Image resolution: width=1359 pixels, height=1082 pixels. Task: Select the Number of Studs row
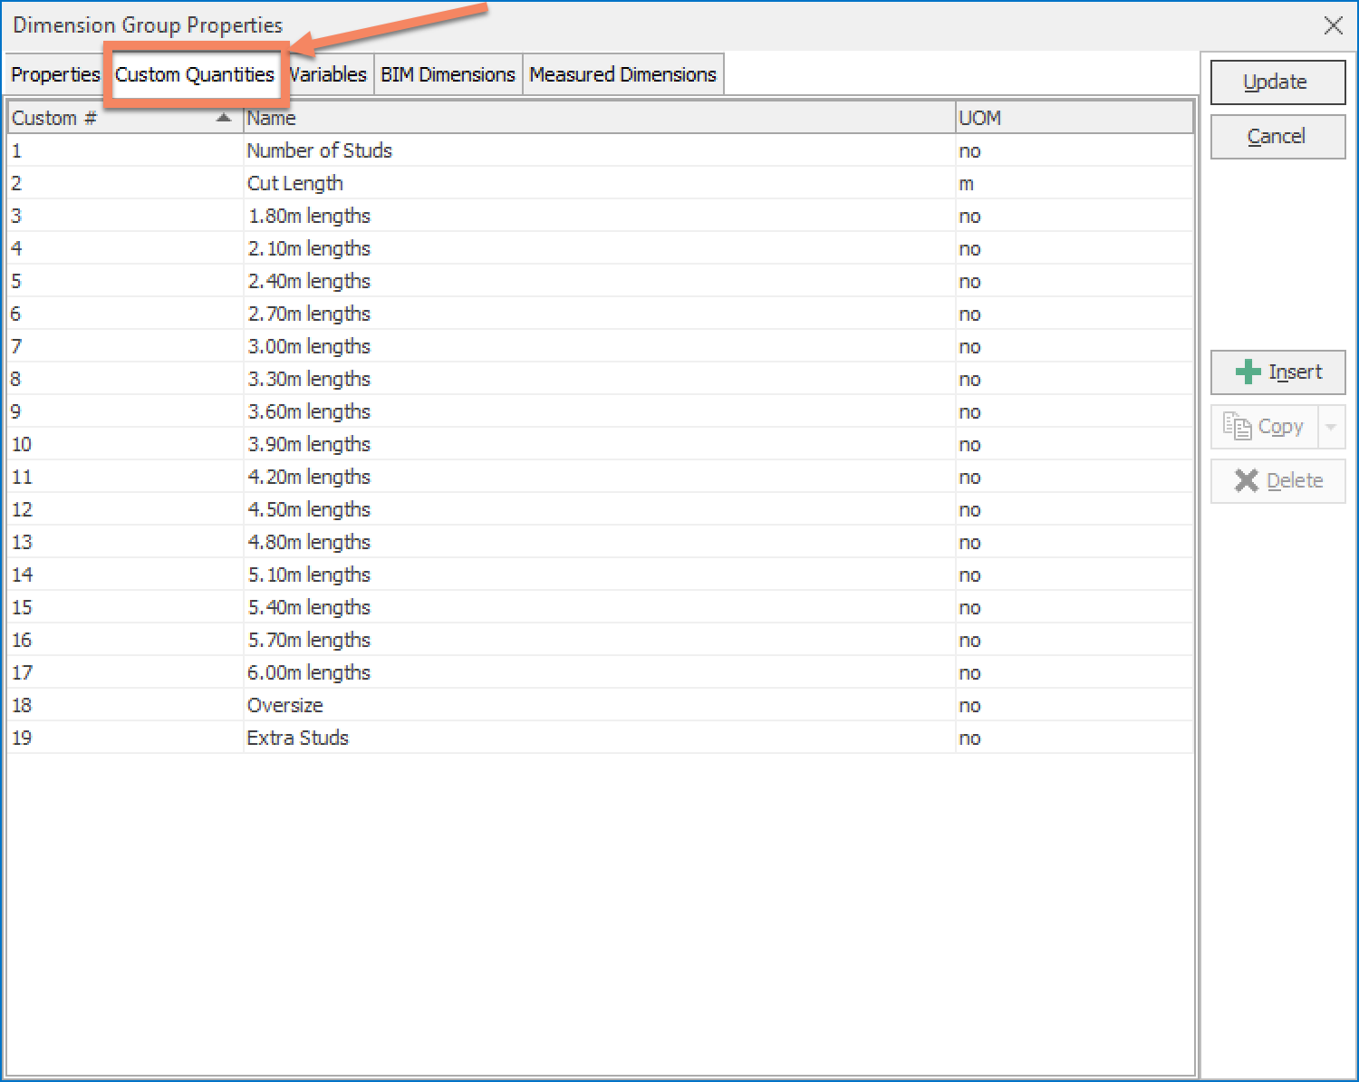[x=601, y=150]
